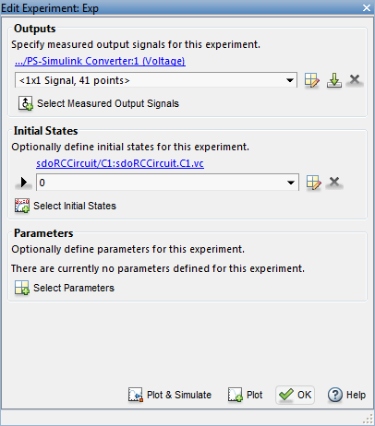Open the initial state value editor icon
The height and width of the screenshot is (426, 375).
coord(314,183)
